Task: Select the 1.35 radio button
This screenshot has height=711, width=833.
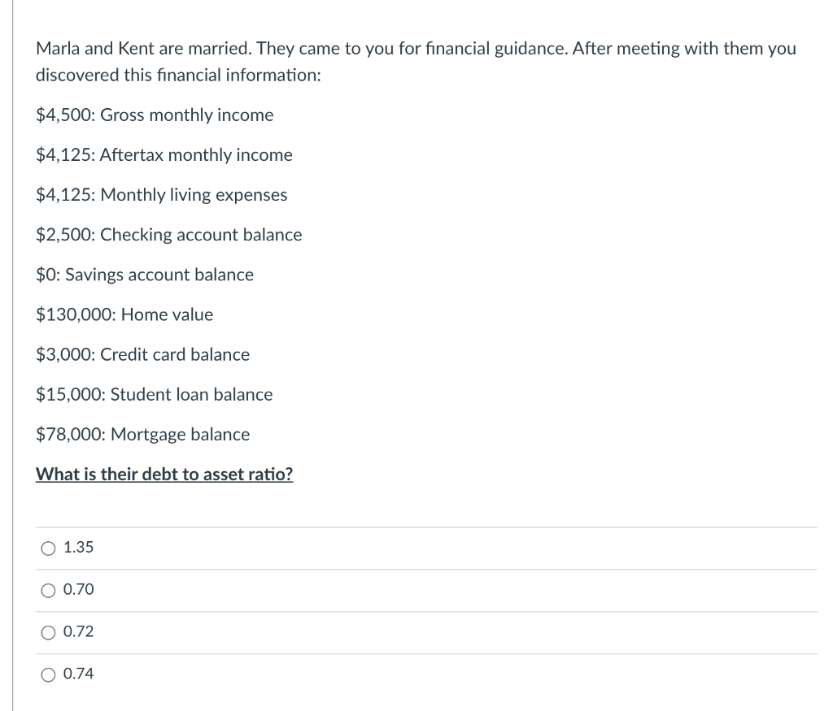Action: (49, 548)
